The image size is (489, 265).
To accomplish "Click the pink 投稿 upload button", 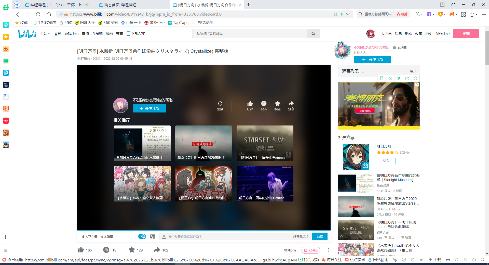I will pyautogui.click(x=466, y=34).
